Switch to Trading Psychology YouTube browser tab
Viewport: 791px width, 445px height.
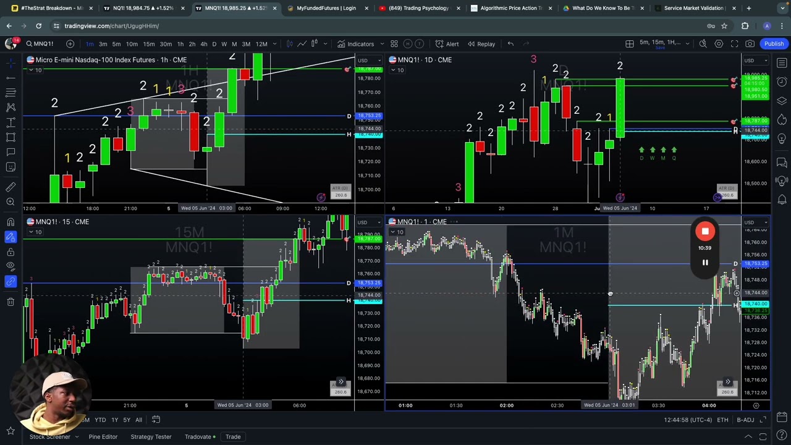(418, 8)
